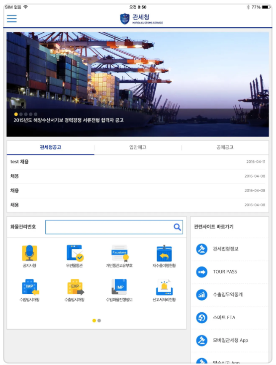Open 공지사항 microphone icon

[x=29, y=253]
